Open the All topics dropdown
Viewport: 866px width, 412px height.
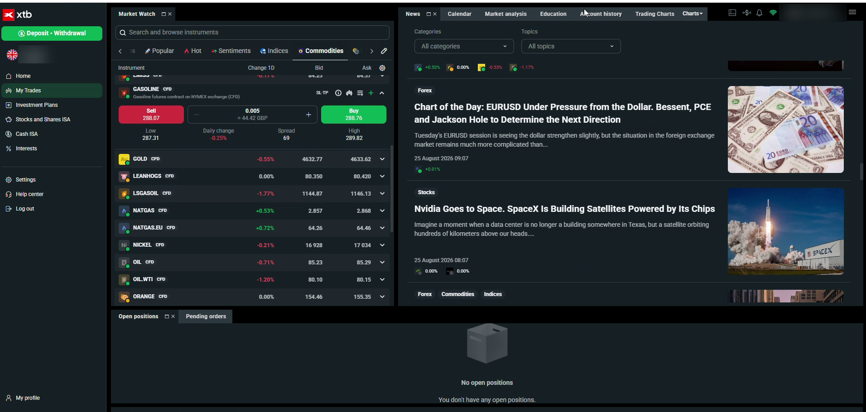click(571, 46)
